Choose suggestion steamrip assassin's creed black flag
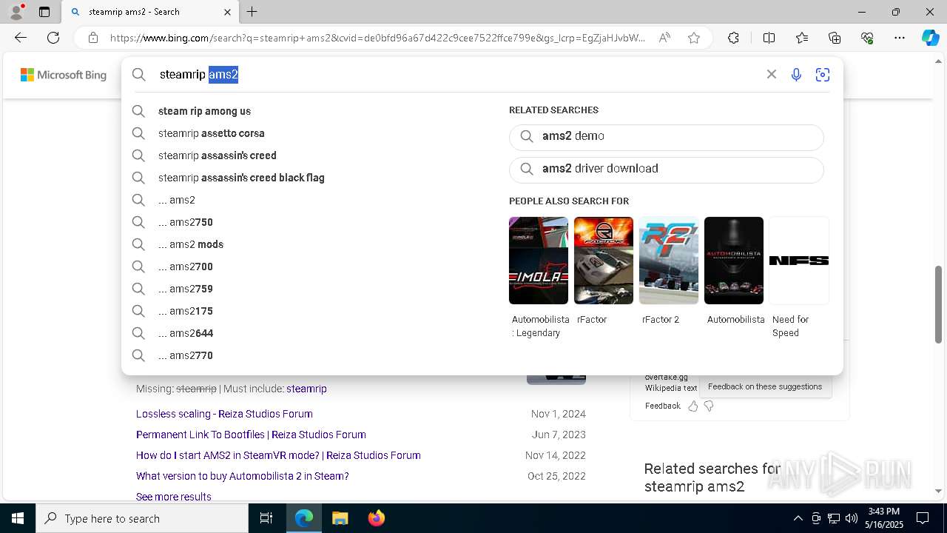The width and height of the screenshot is (947, 533). click(241, 178)
